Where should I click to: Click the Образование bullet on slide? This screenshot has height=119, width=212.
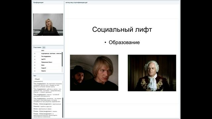pos(124,42)
